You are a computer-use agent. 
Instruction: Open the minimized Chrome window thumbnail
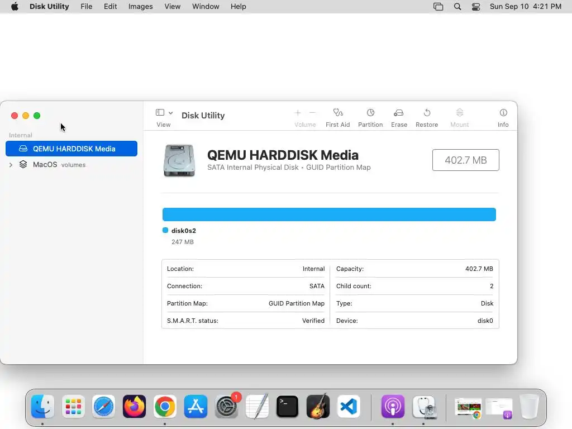[x=468, y=408]
